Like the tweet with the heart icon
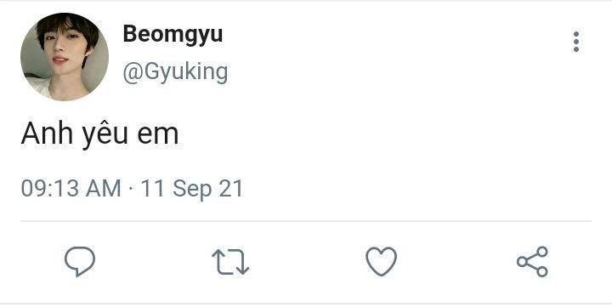612x307 pixels. point(382,261)
